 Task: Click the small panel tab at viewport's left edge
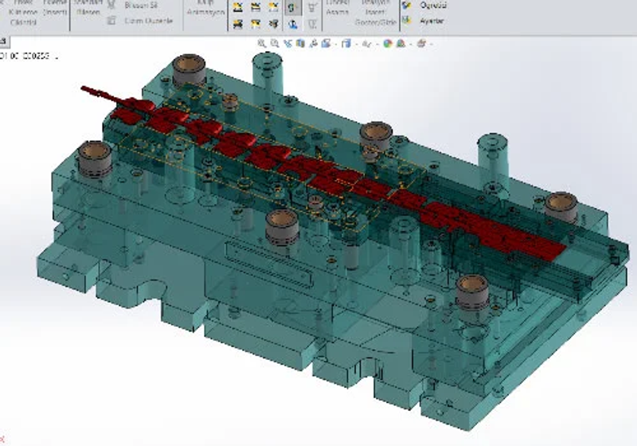[4, 41]
